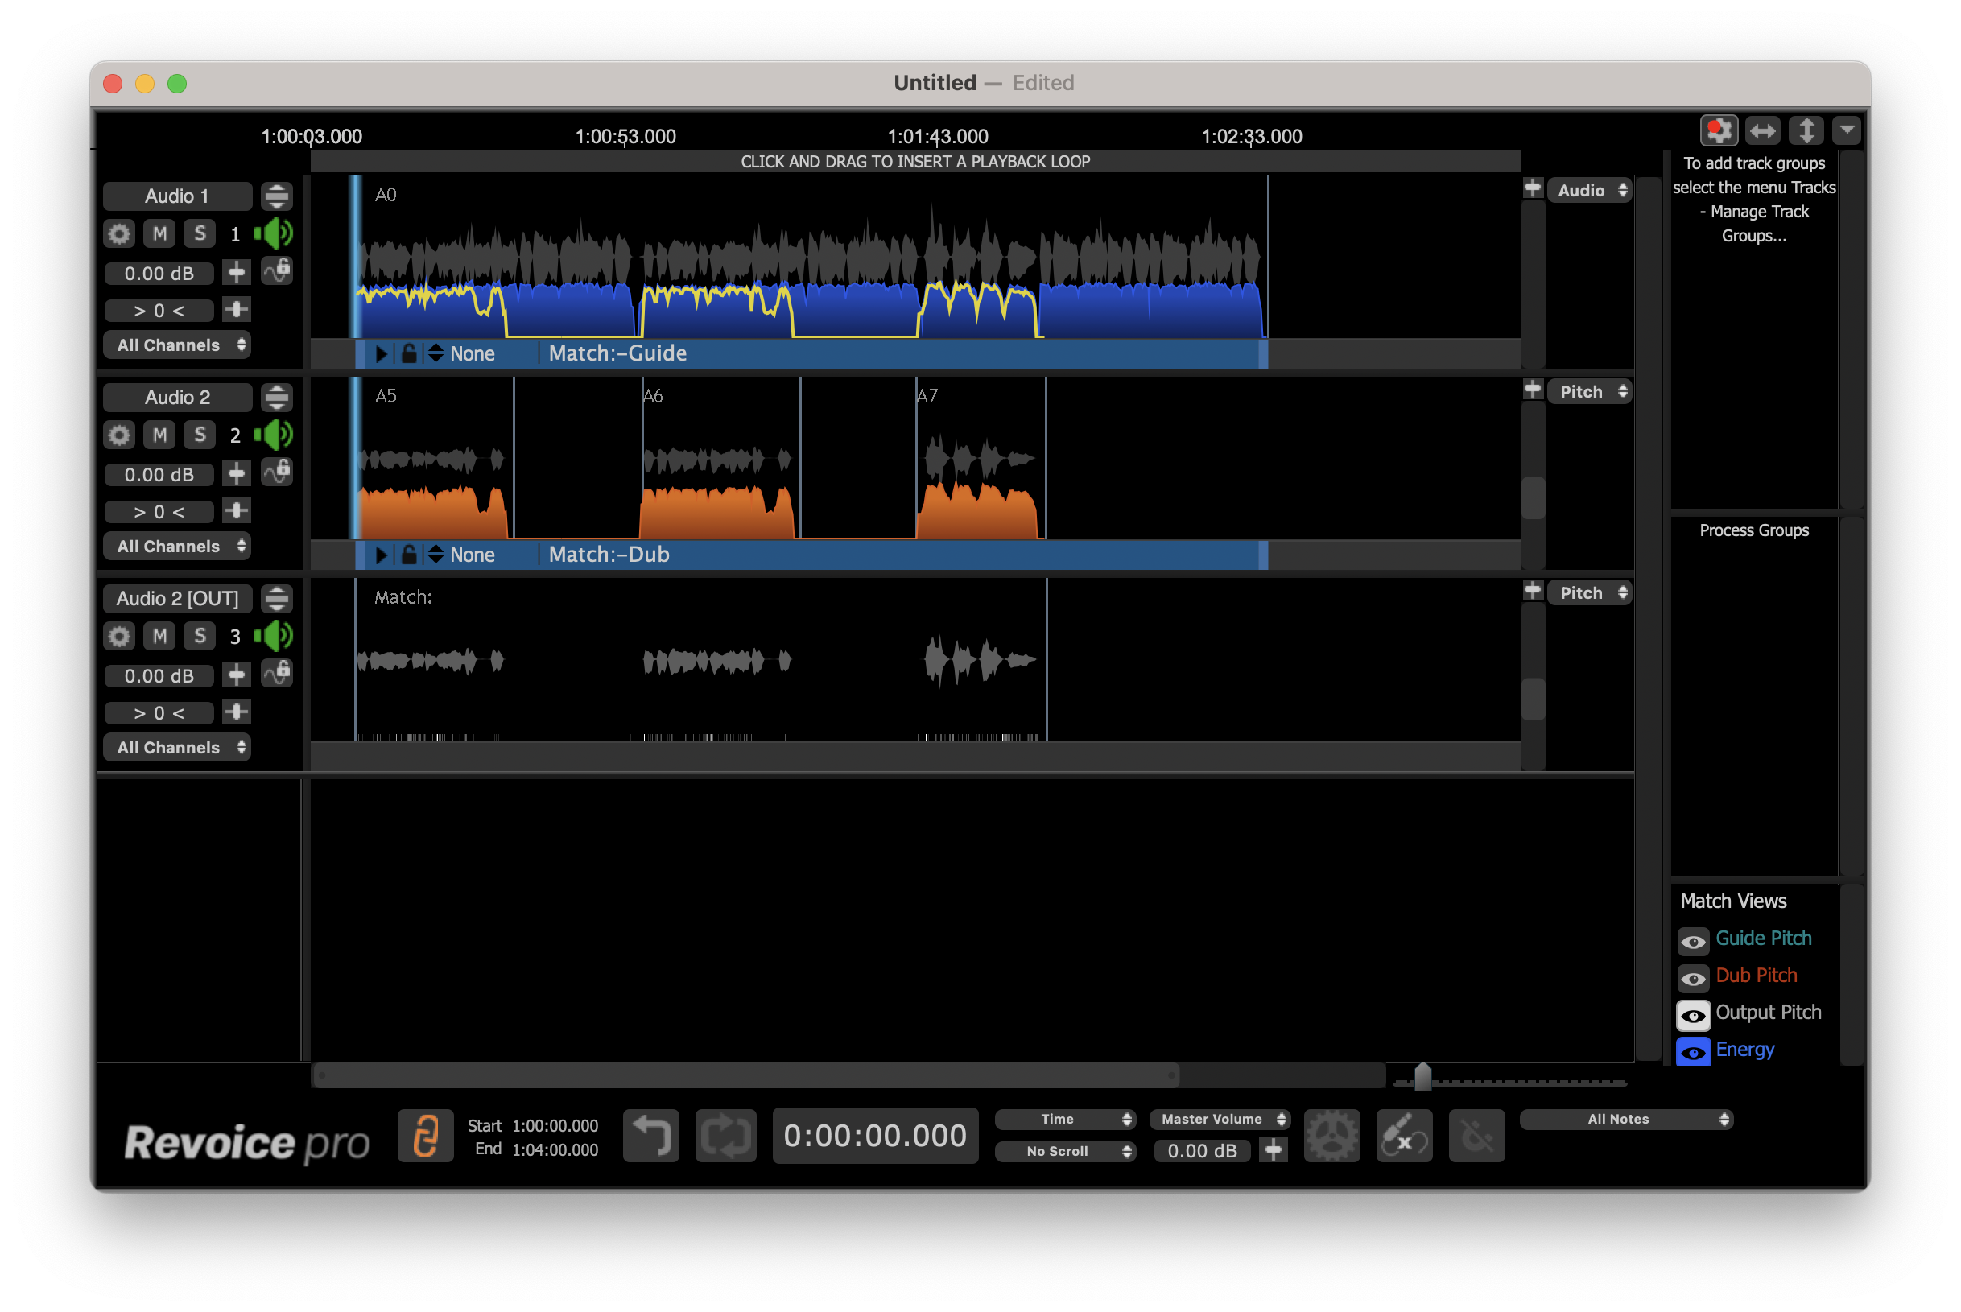This screenshot has height=1312, width=1961.
Task: Click the large gear settings icon at the bottom
Action: (x=1331, y=1136)
